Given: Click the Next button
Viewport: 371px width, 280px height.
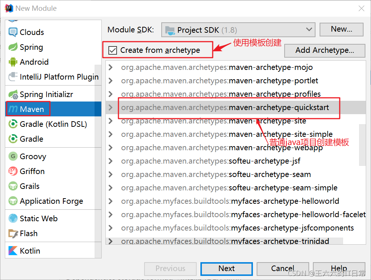Looking at the screenshot, I should click(226, 268).
